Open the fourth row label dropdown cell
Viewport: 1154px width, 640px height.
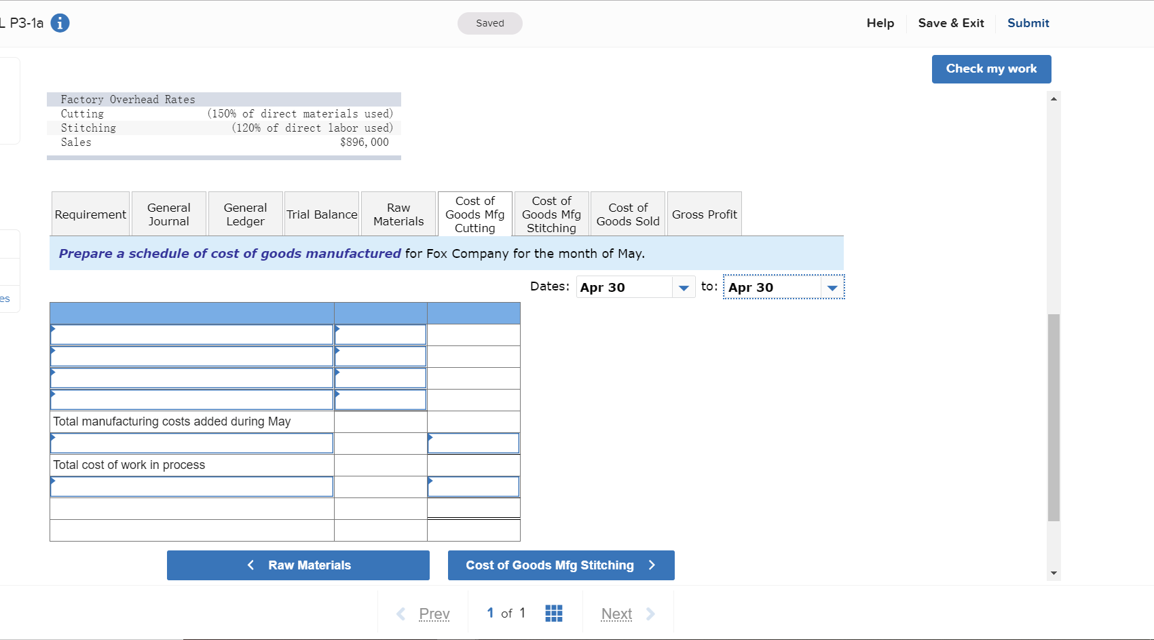(x=191, y=400)
